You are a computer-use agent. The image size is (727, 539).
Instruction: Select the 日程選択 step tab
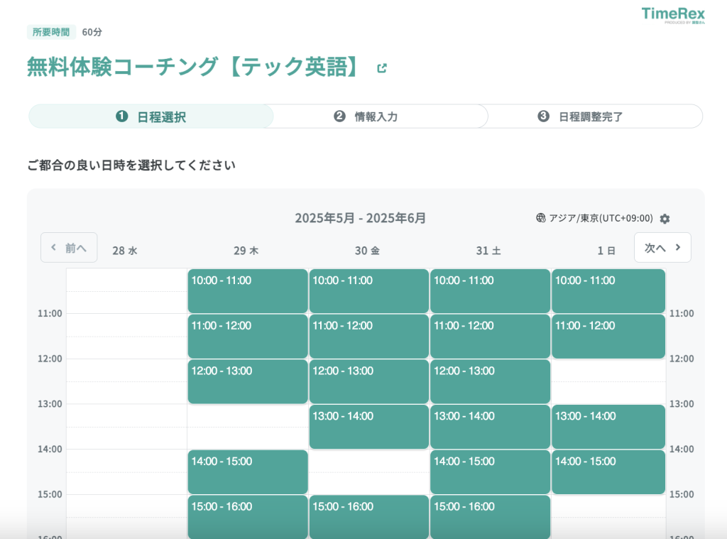coord(151,116)
